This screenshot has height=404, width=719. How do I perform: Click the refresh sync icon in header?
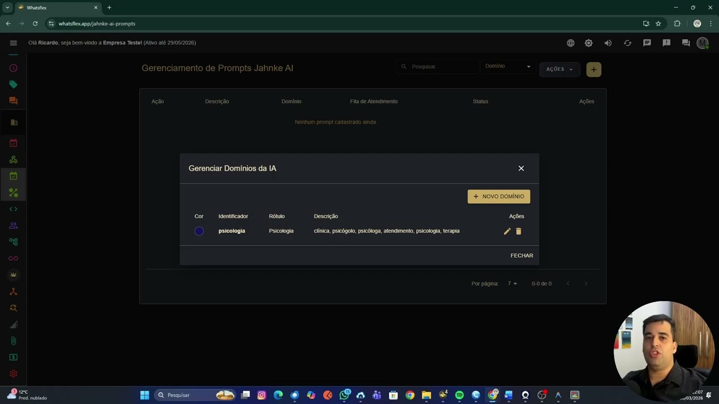[x=627, y=43]
